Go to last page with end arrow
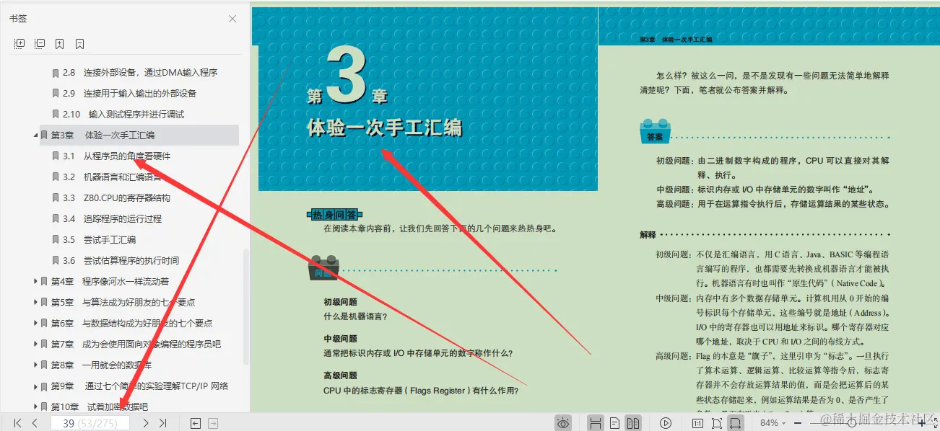The height and width of the screenshot is (431, 940). pyautogui.click(x=162, y=424)
